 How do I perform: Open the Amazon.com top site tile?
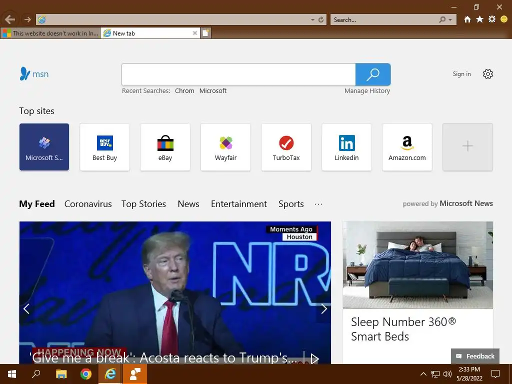click(x=407, y=147)
